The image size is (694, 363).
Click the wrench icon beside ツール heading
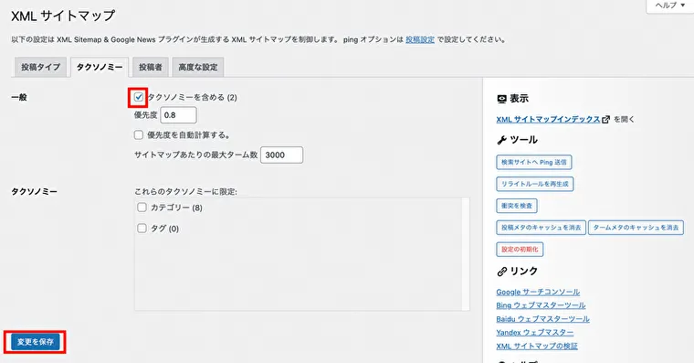pos(501,140)
